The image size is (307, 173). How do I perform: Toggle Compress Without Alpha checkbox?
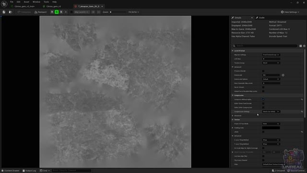pos(263,99)
